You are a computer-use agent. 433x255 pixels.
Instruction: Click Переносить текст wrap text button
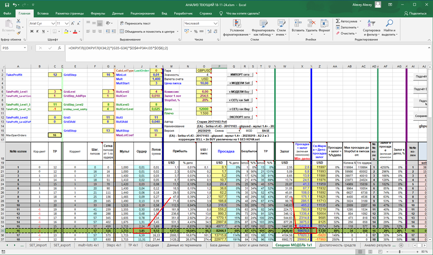[135, 24]
